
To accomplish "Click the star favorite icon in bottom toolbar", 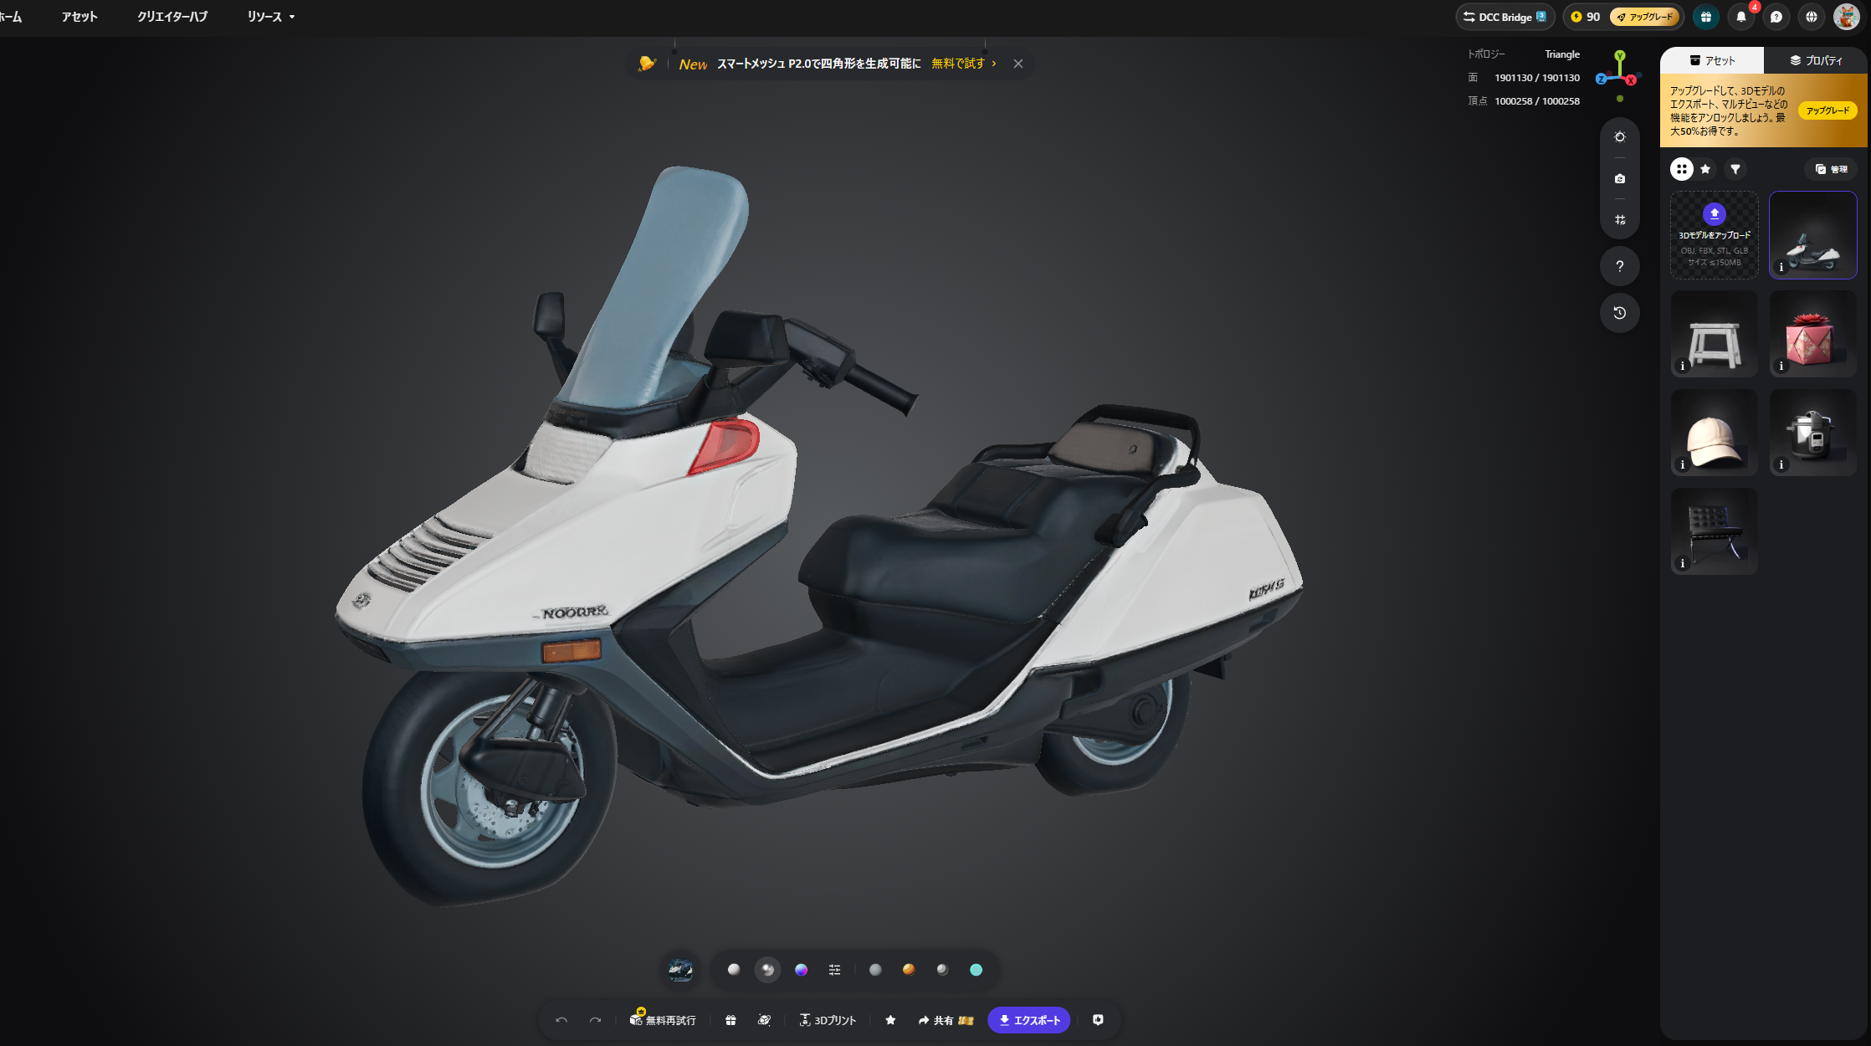I will tap(890, 1020).
